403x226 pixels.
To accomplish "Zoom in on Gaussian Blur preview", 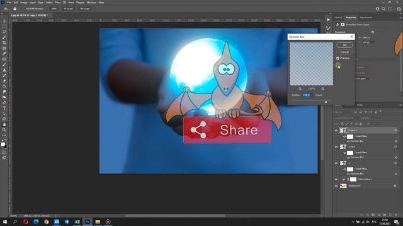I will [x=322, y=89].
